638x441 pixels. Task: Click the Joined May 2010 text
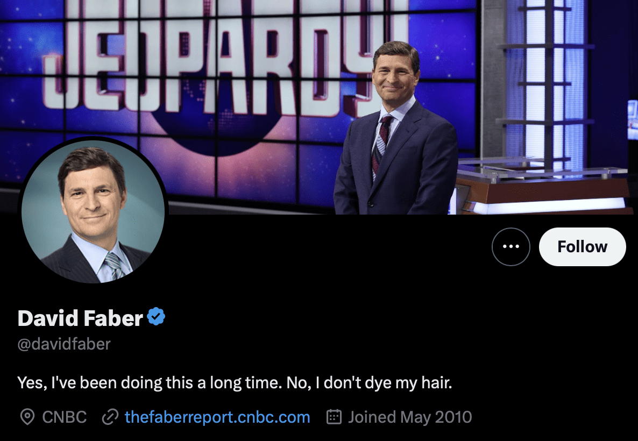click(x=410, y=417)
